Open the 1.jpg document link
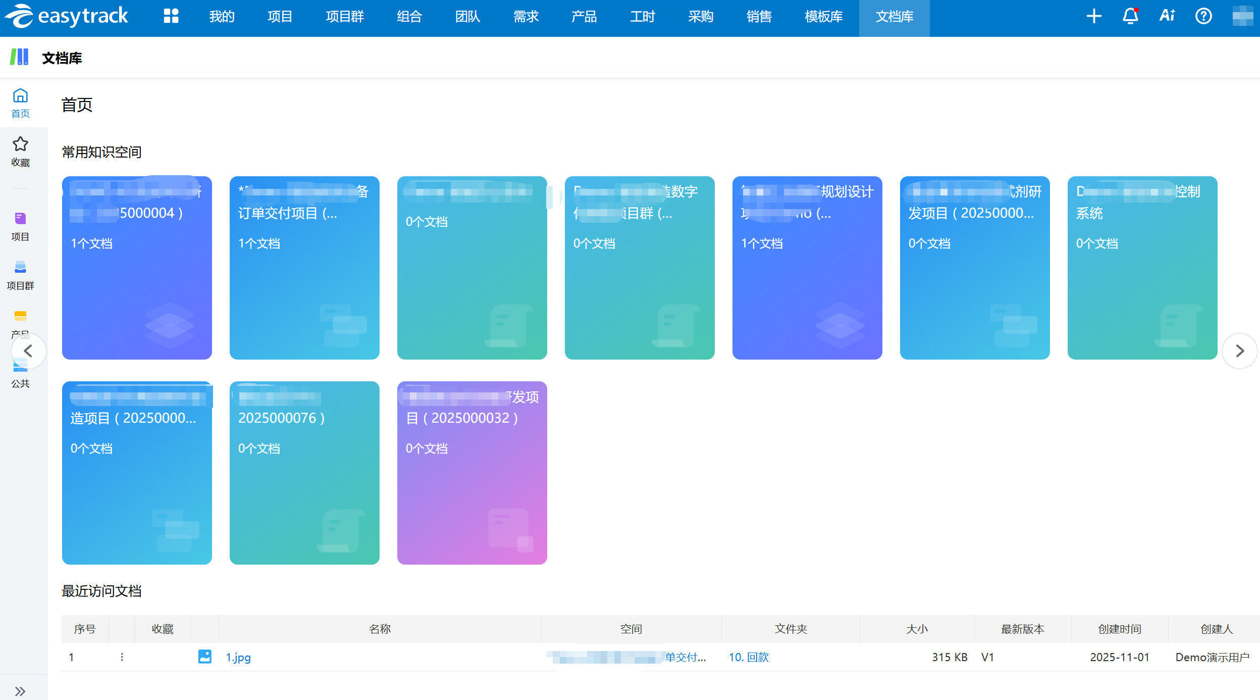Image resolution: width=1260 pixels, height=700 pixels. [238, 657]
